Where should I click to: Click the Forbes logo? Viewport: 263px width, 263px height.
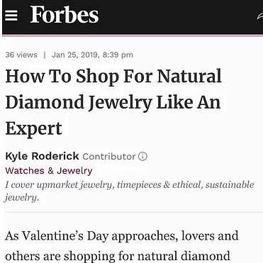65,15
